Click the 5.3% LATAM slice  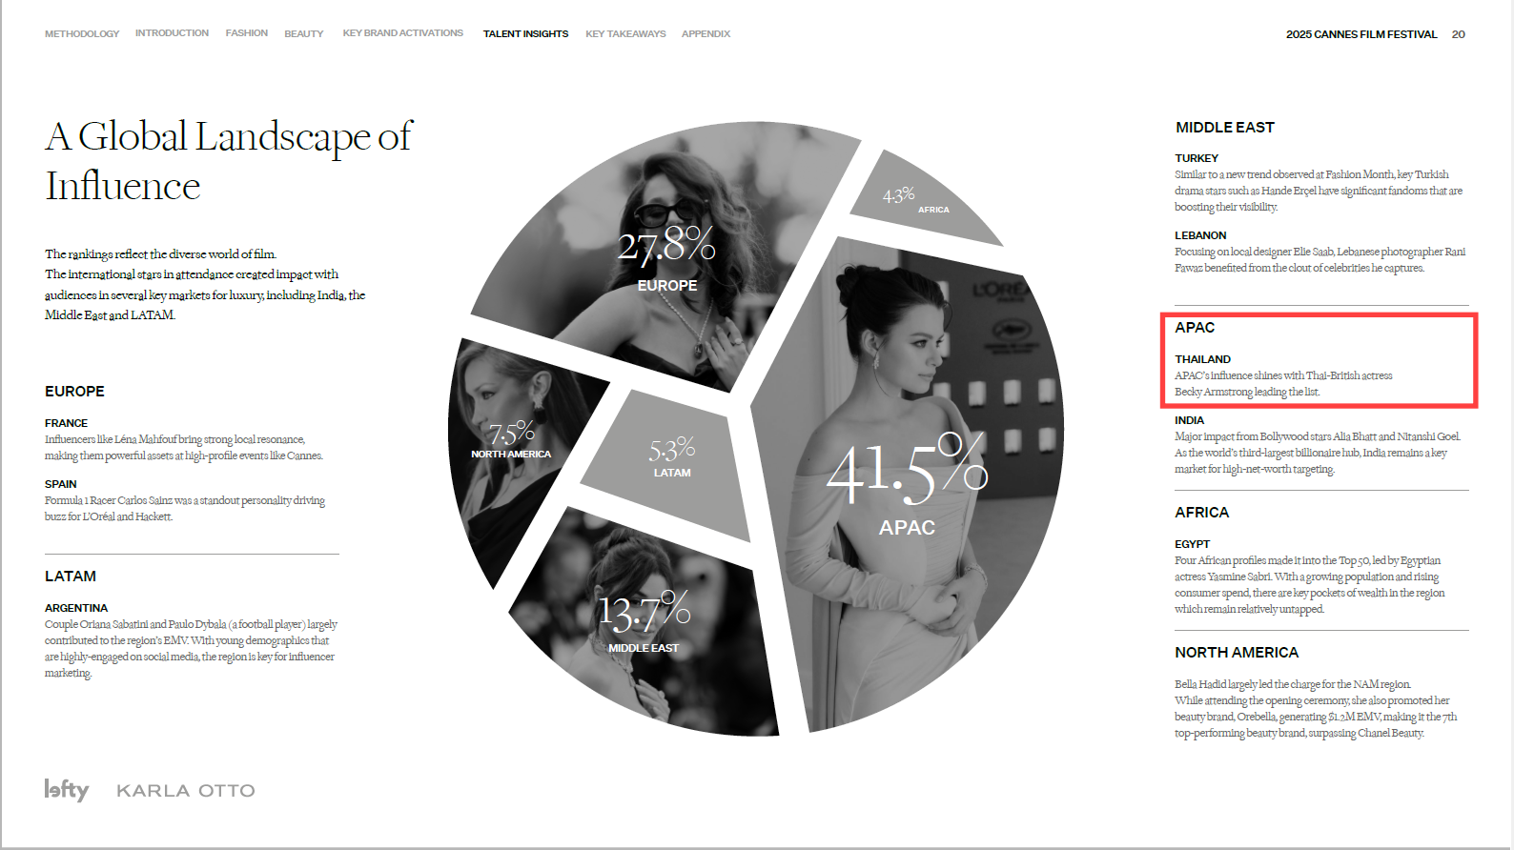[672, 457]
